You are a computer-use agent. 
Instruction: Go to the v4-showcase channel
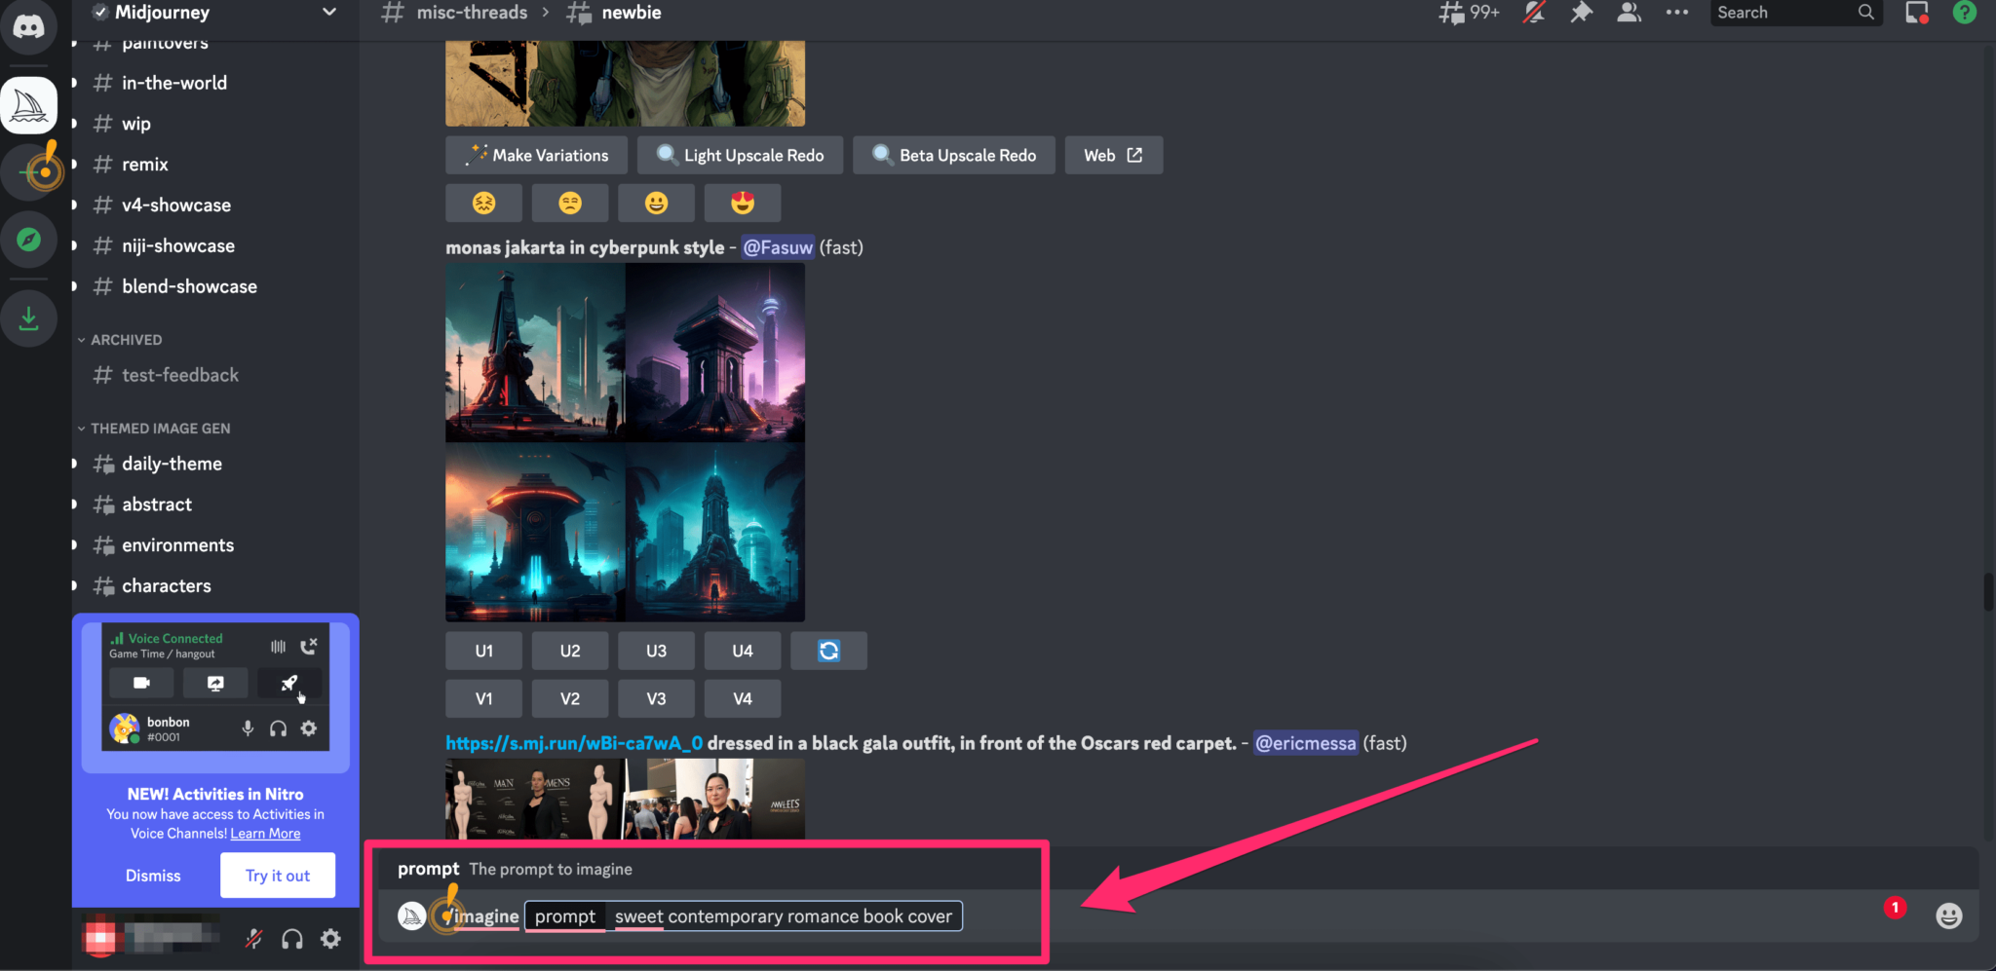point(176,205)
